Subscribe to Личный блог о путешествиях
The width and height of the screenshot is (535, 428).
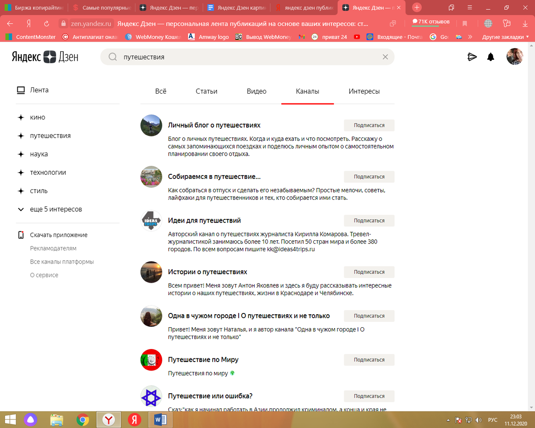pyautogui.click(x=369, y=125)
